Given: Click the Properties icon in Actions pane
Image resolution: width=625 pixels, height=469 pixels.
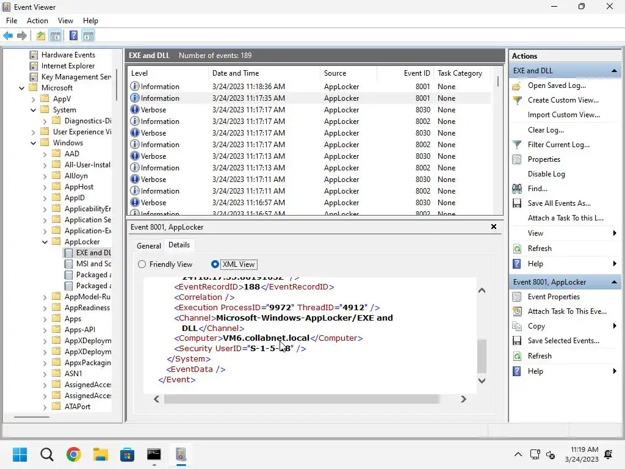Looking at the screenshot, I should pyautogui.click(x=516, y=159).
